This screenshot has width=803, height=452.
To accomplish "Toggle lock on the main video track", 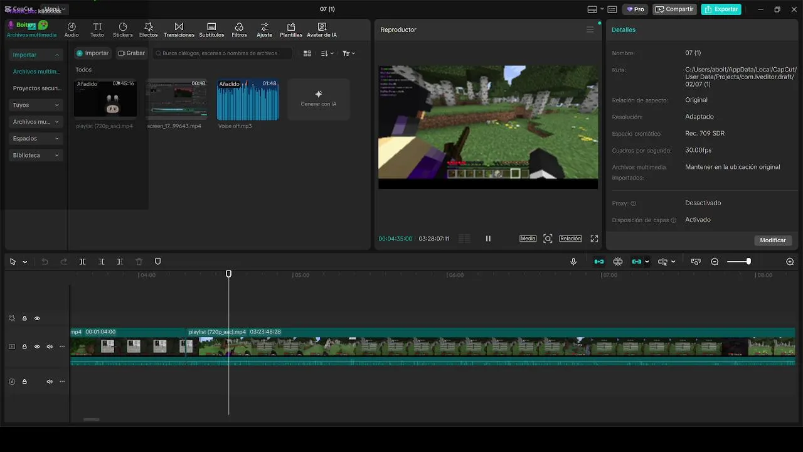I will pos(24,347).
